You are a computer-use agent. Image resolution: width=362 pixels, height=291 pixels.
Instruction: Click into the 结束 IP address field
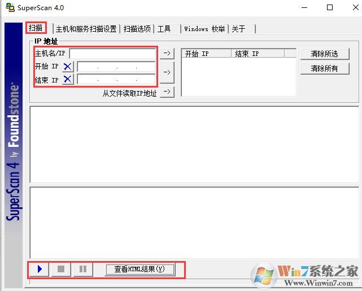pyautogui.click(x=116, y=79)
